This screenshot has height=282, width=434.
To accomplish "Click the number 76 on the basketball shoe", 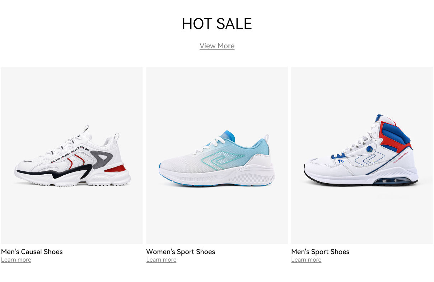I will click(341, 161).
